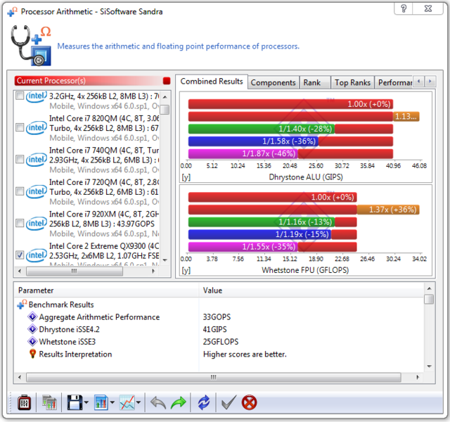Click the processor list horizontal scrollbar thumb

point(75,271)
